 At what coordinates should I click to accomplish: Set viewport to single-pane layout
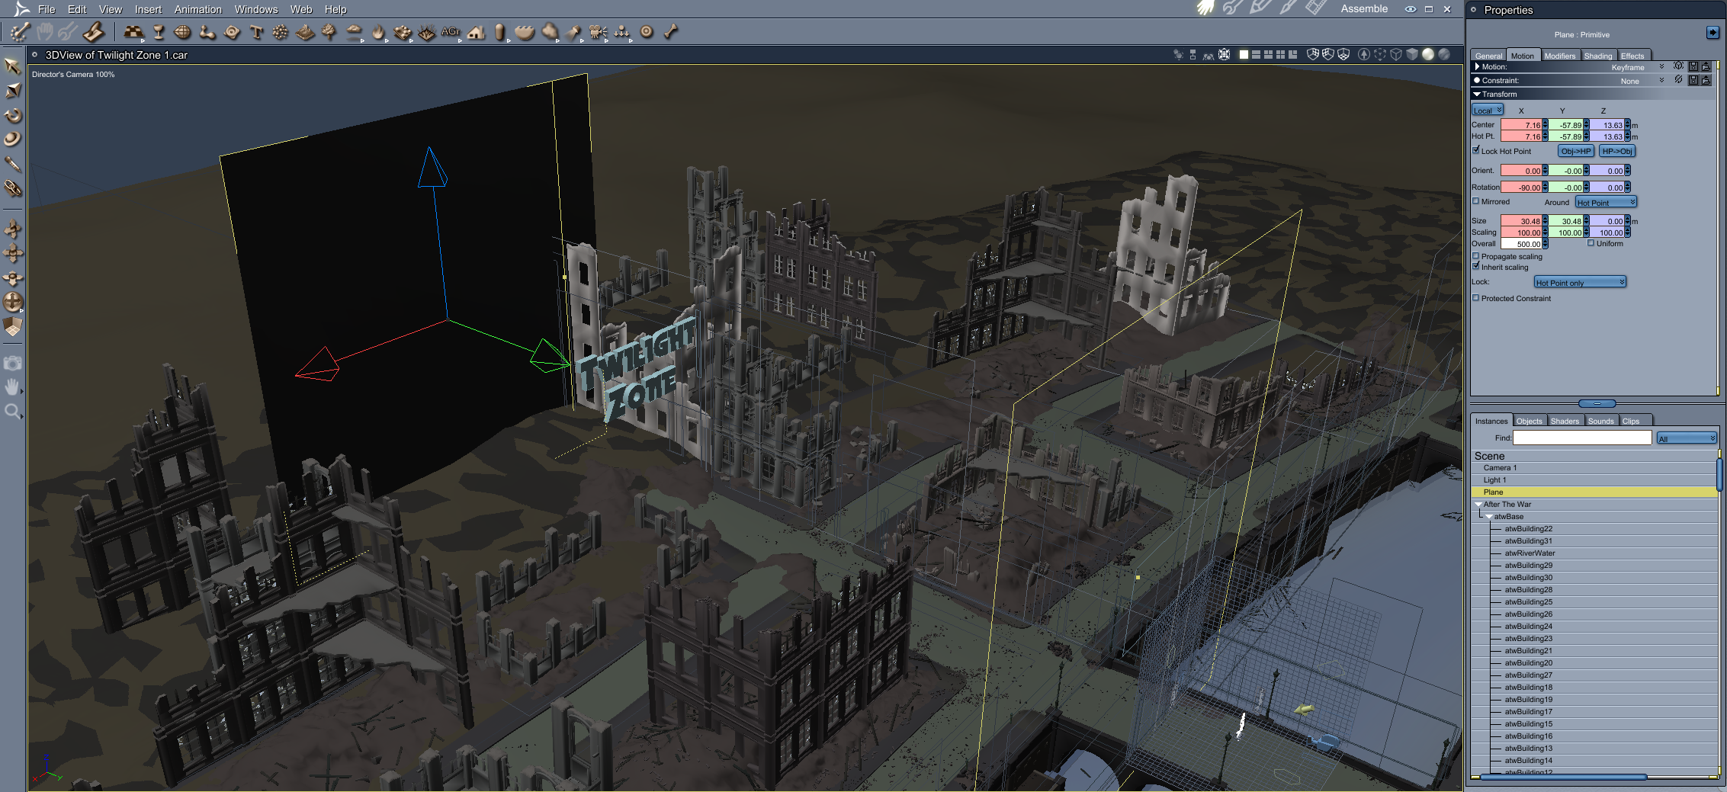click(x=1244, y=55)
